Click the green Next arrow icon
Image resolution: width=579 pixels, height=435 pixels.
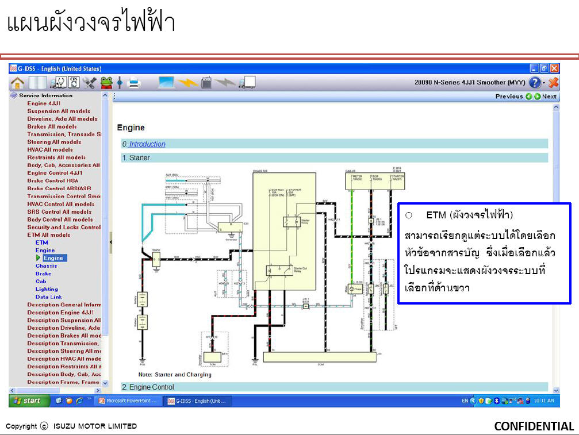537,97
